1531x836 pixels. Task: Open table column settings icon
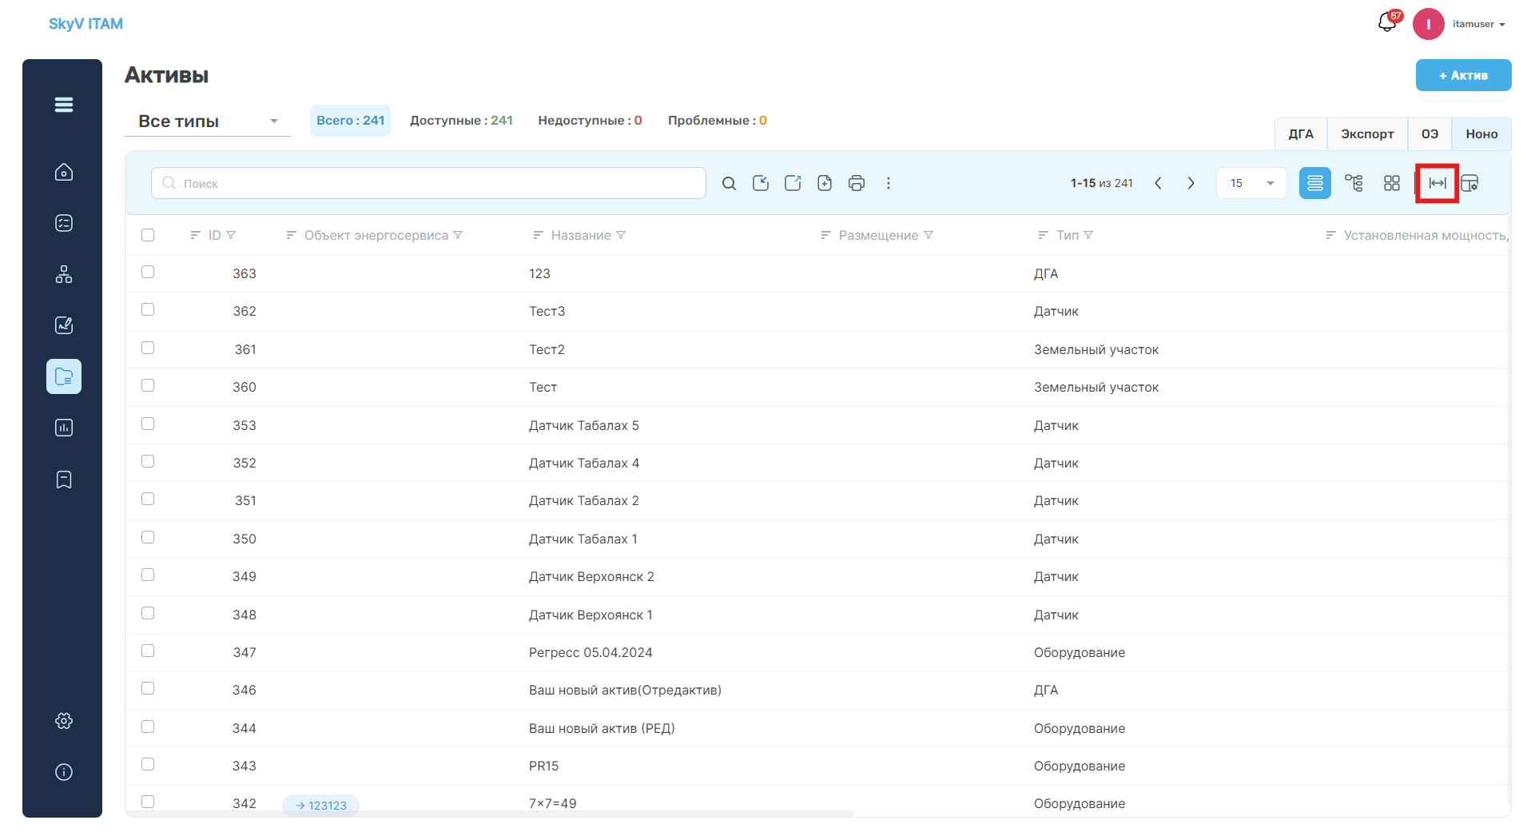tap(1469, 183)
